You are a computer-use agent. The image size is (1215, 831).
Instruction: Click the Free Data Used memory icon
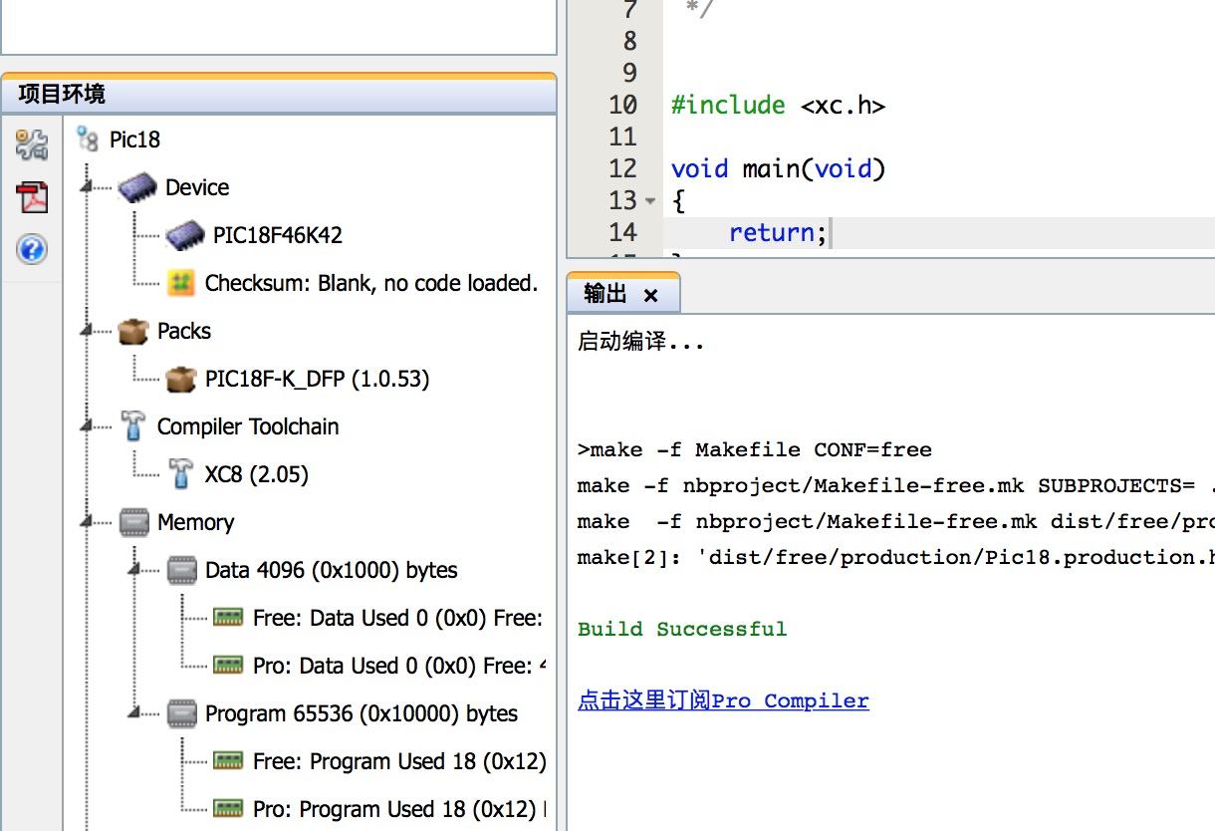(x=228, y=618)
